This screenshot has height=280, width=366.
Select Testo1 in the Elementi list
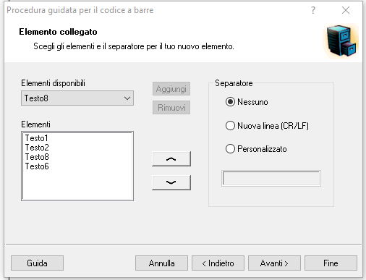[x=37, y=138]
